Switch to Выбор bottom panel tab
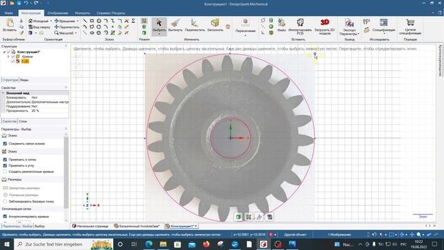The image size is (444, 250). [x=40, y=226]
